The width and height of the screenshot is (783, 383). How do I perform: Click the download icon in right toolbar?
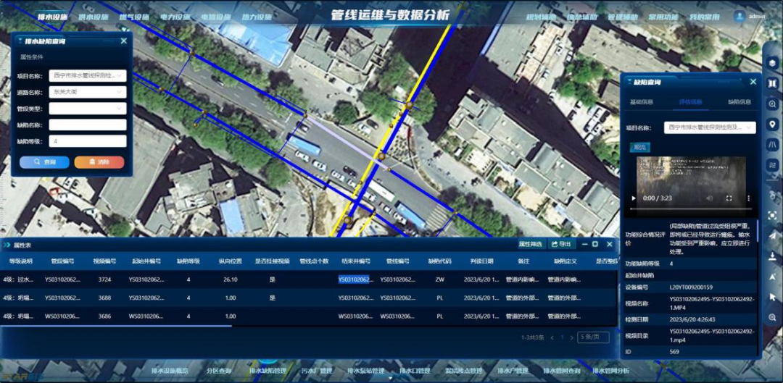tap(773, 256)
